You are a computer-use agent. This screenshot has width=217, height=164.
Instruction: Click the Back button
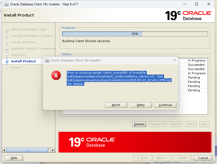pyautogui.click(x=143, y=158)
